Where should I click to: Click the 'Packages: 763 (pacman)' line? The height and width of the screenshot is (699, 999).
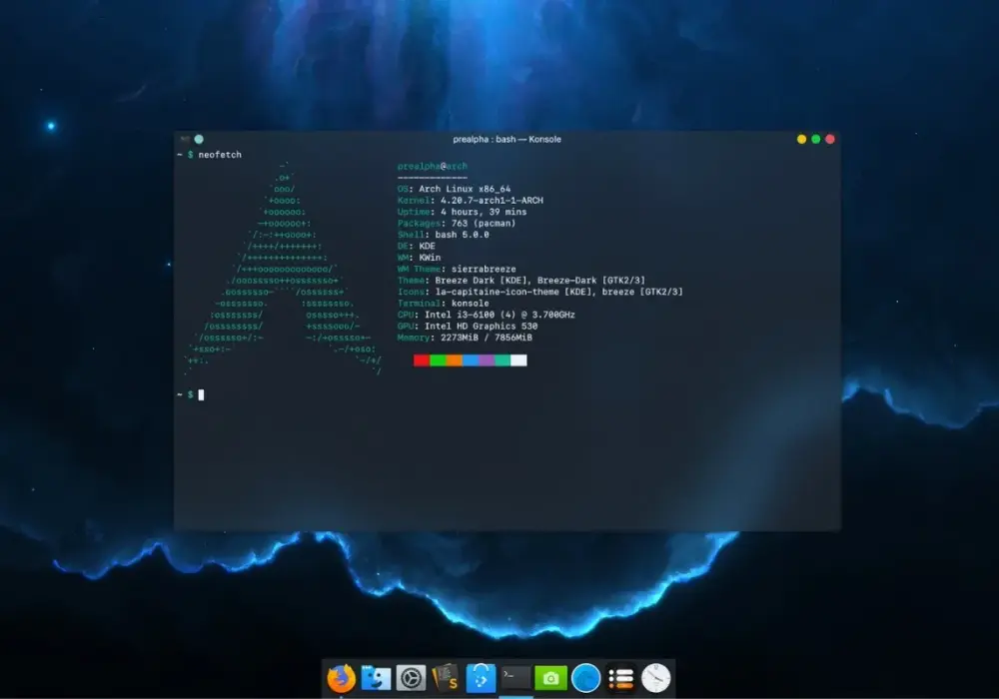457,224
